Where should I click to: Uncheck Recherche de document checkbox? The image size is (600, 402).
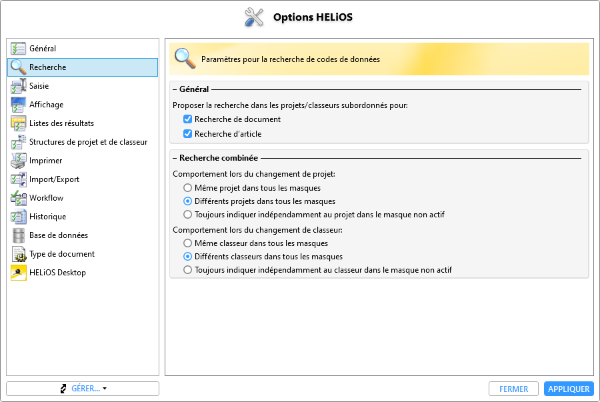187,119
